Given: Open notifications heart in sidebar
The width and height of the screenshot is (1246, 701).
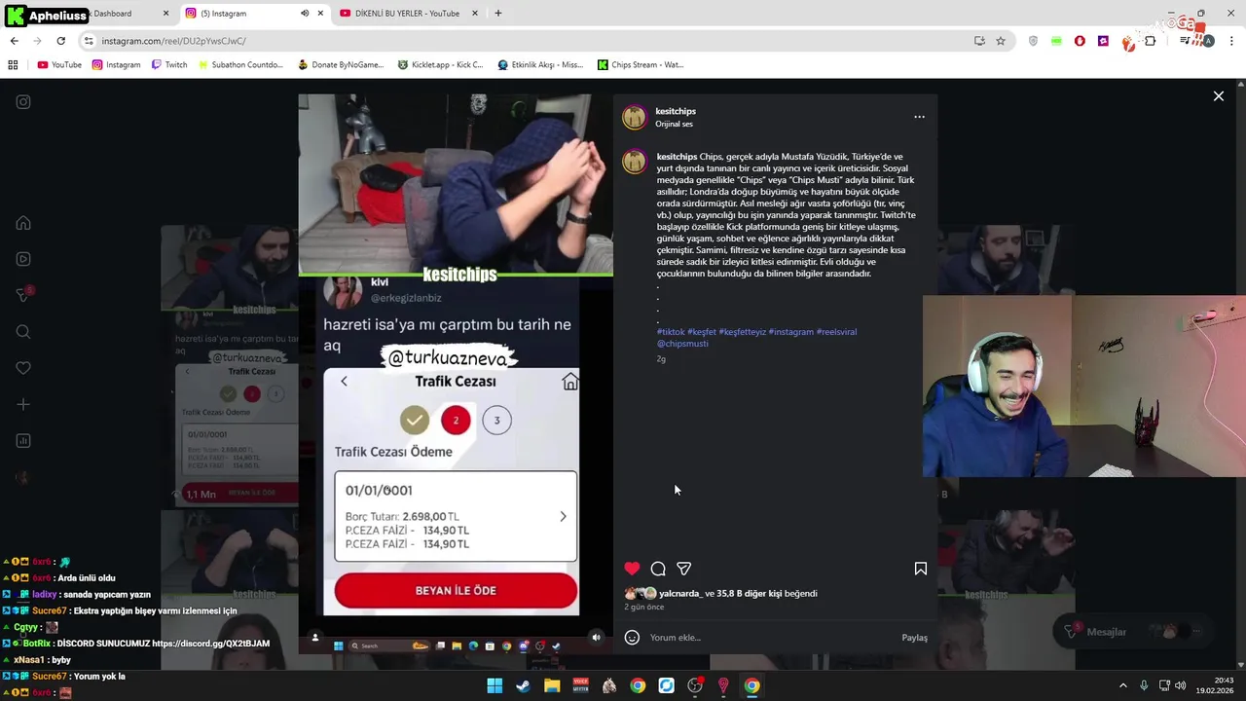Looking at the screenshot, I should [x=23, y=368].
